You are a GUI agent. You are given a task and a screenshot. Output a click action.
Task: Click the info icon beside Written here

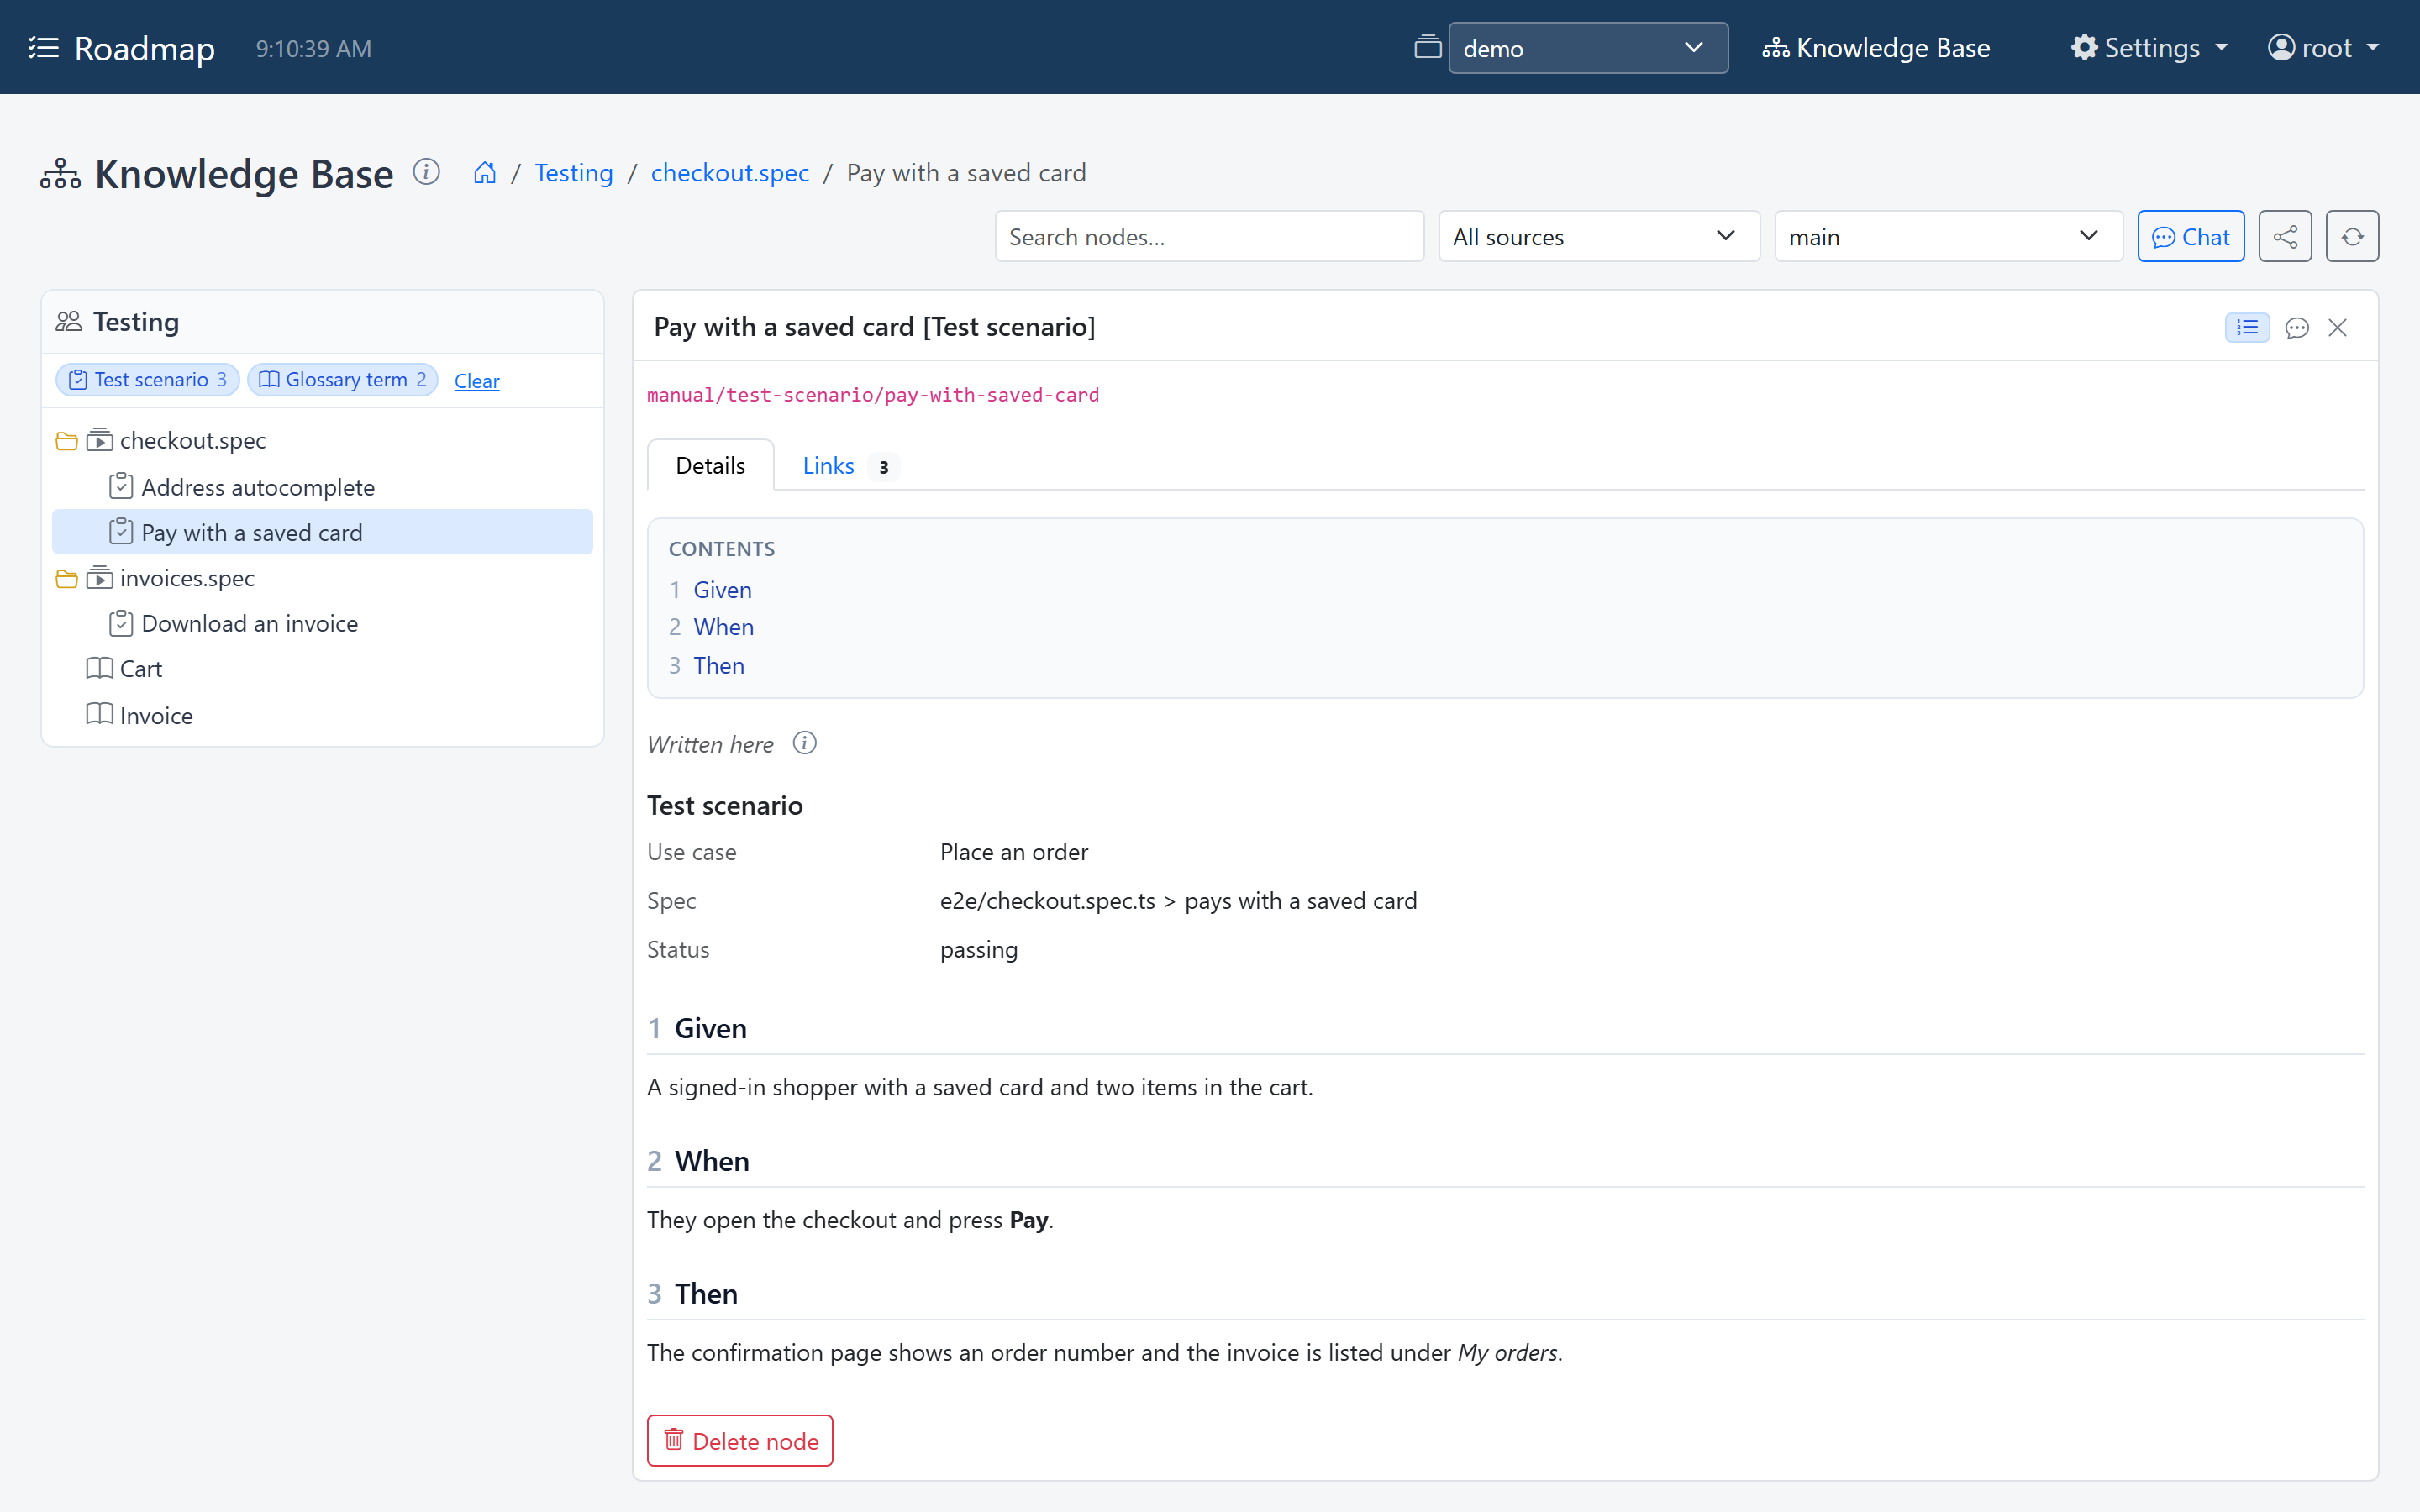click(x=805, y=743)
